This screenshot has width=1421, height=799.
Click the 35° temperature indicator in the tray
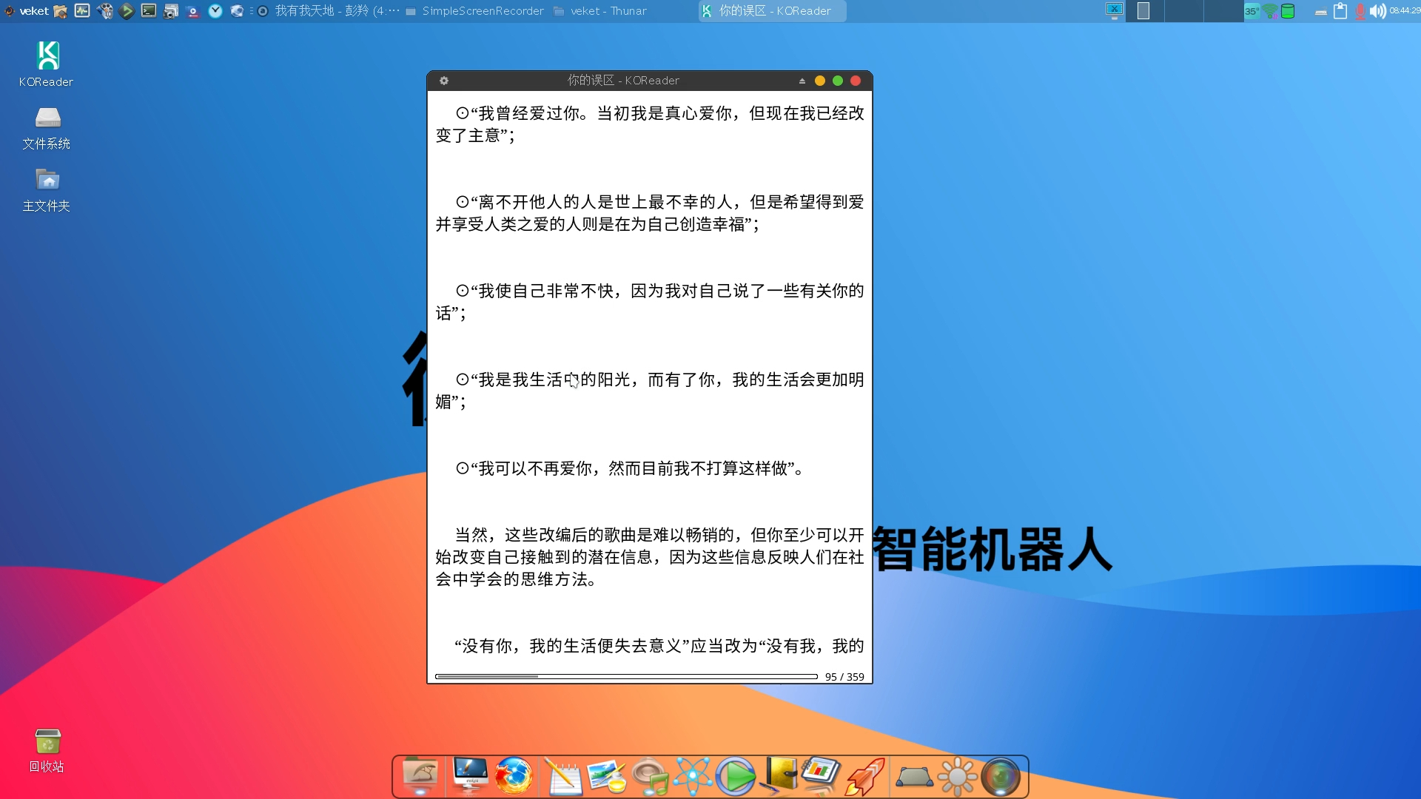click(x=1251, y=11)
